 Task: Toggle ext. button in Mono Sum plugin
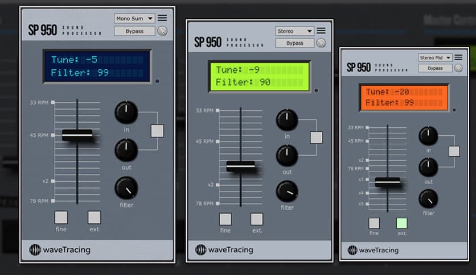pyautogui.click(x=94, y=218)
